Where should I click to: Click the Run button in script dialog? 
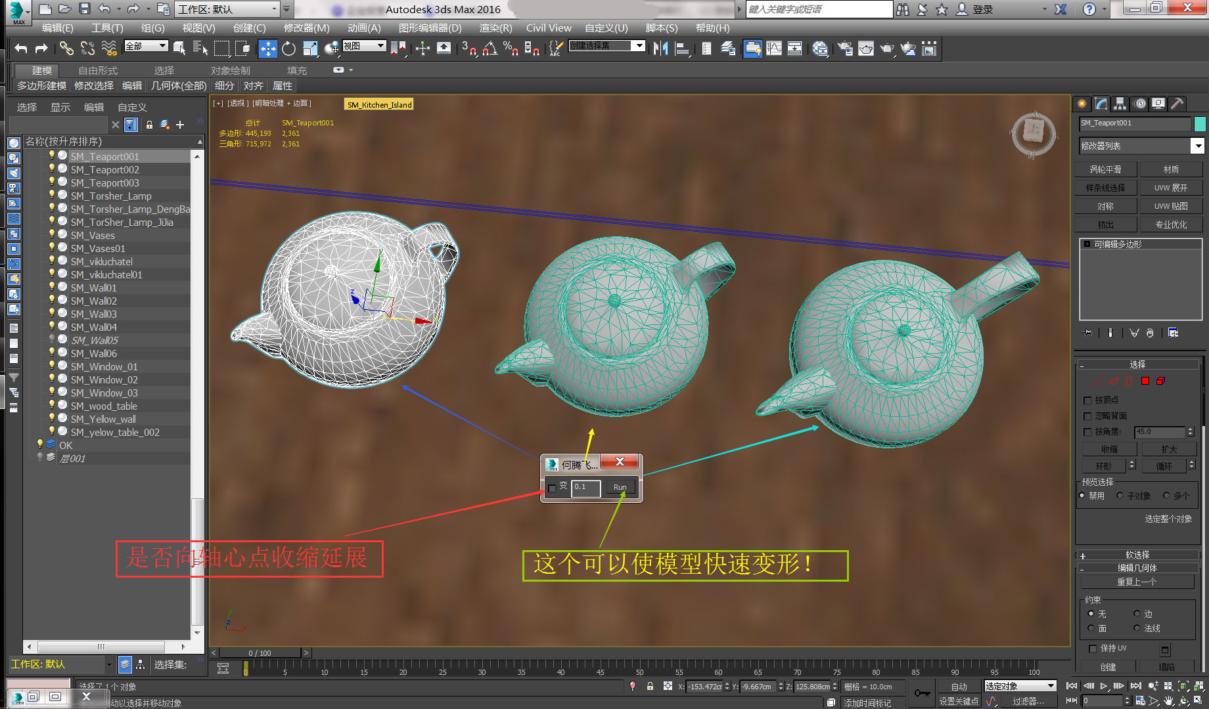click(620, 487)
